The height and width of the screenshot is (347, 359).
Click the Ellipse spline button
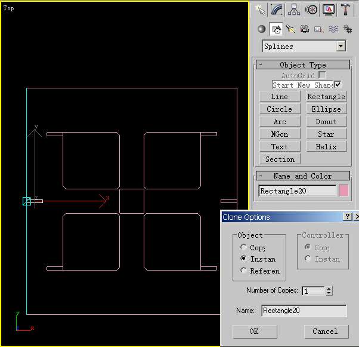click(326, 109)
